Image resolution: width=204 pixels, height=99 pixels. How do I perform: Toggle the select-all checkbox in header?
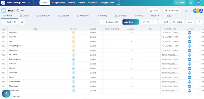pyautogui.click(x=3, y=29)
